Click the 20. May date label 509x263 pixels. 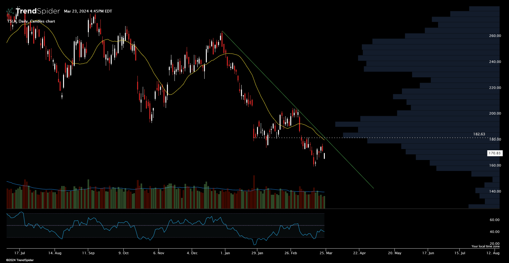(x=394, y=253)
